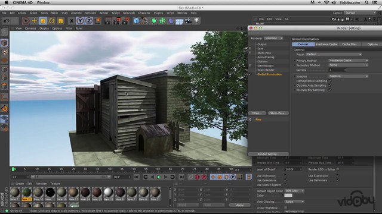Click the Spline pen icon
The image size is (382, 214).
click(x=145, y=21)
